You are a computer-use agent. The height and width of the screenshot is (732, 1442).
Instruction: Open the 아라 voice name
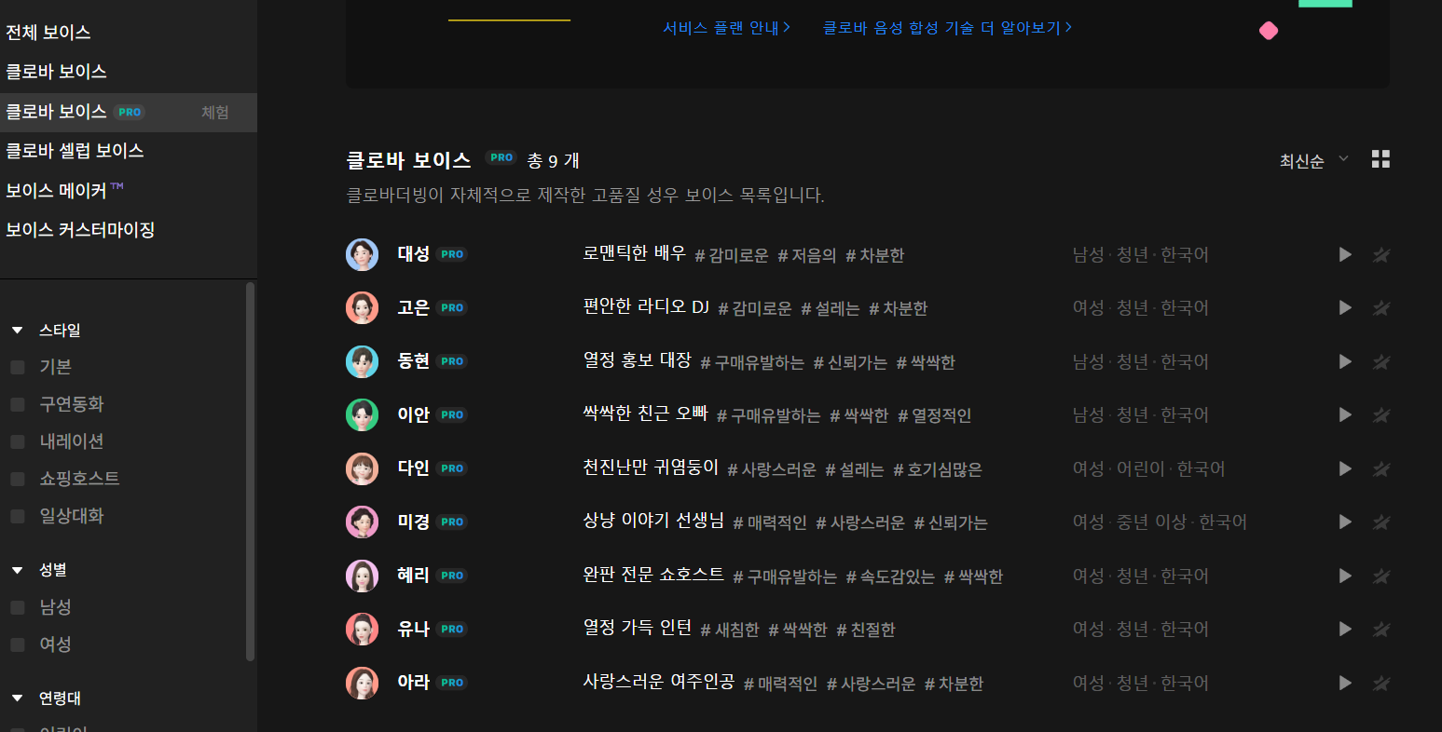pyautogui.click(x=414, y=683)
